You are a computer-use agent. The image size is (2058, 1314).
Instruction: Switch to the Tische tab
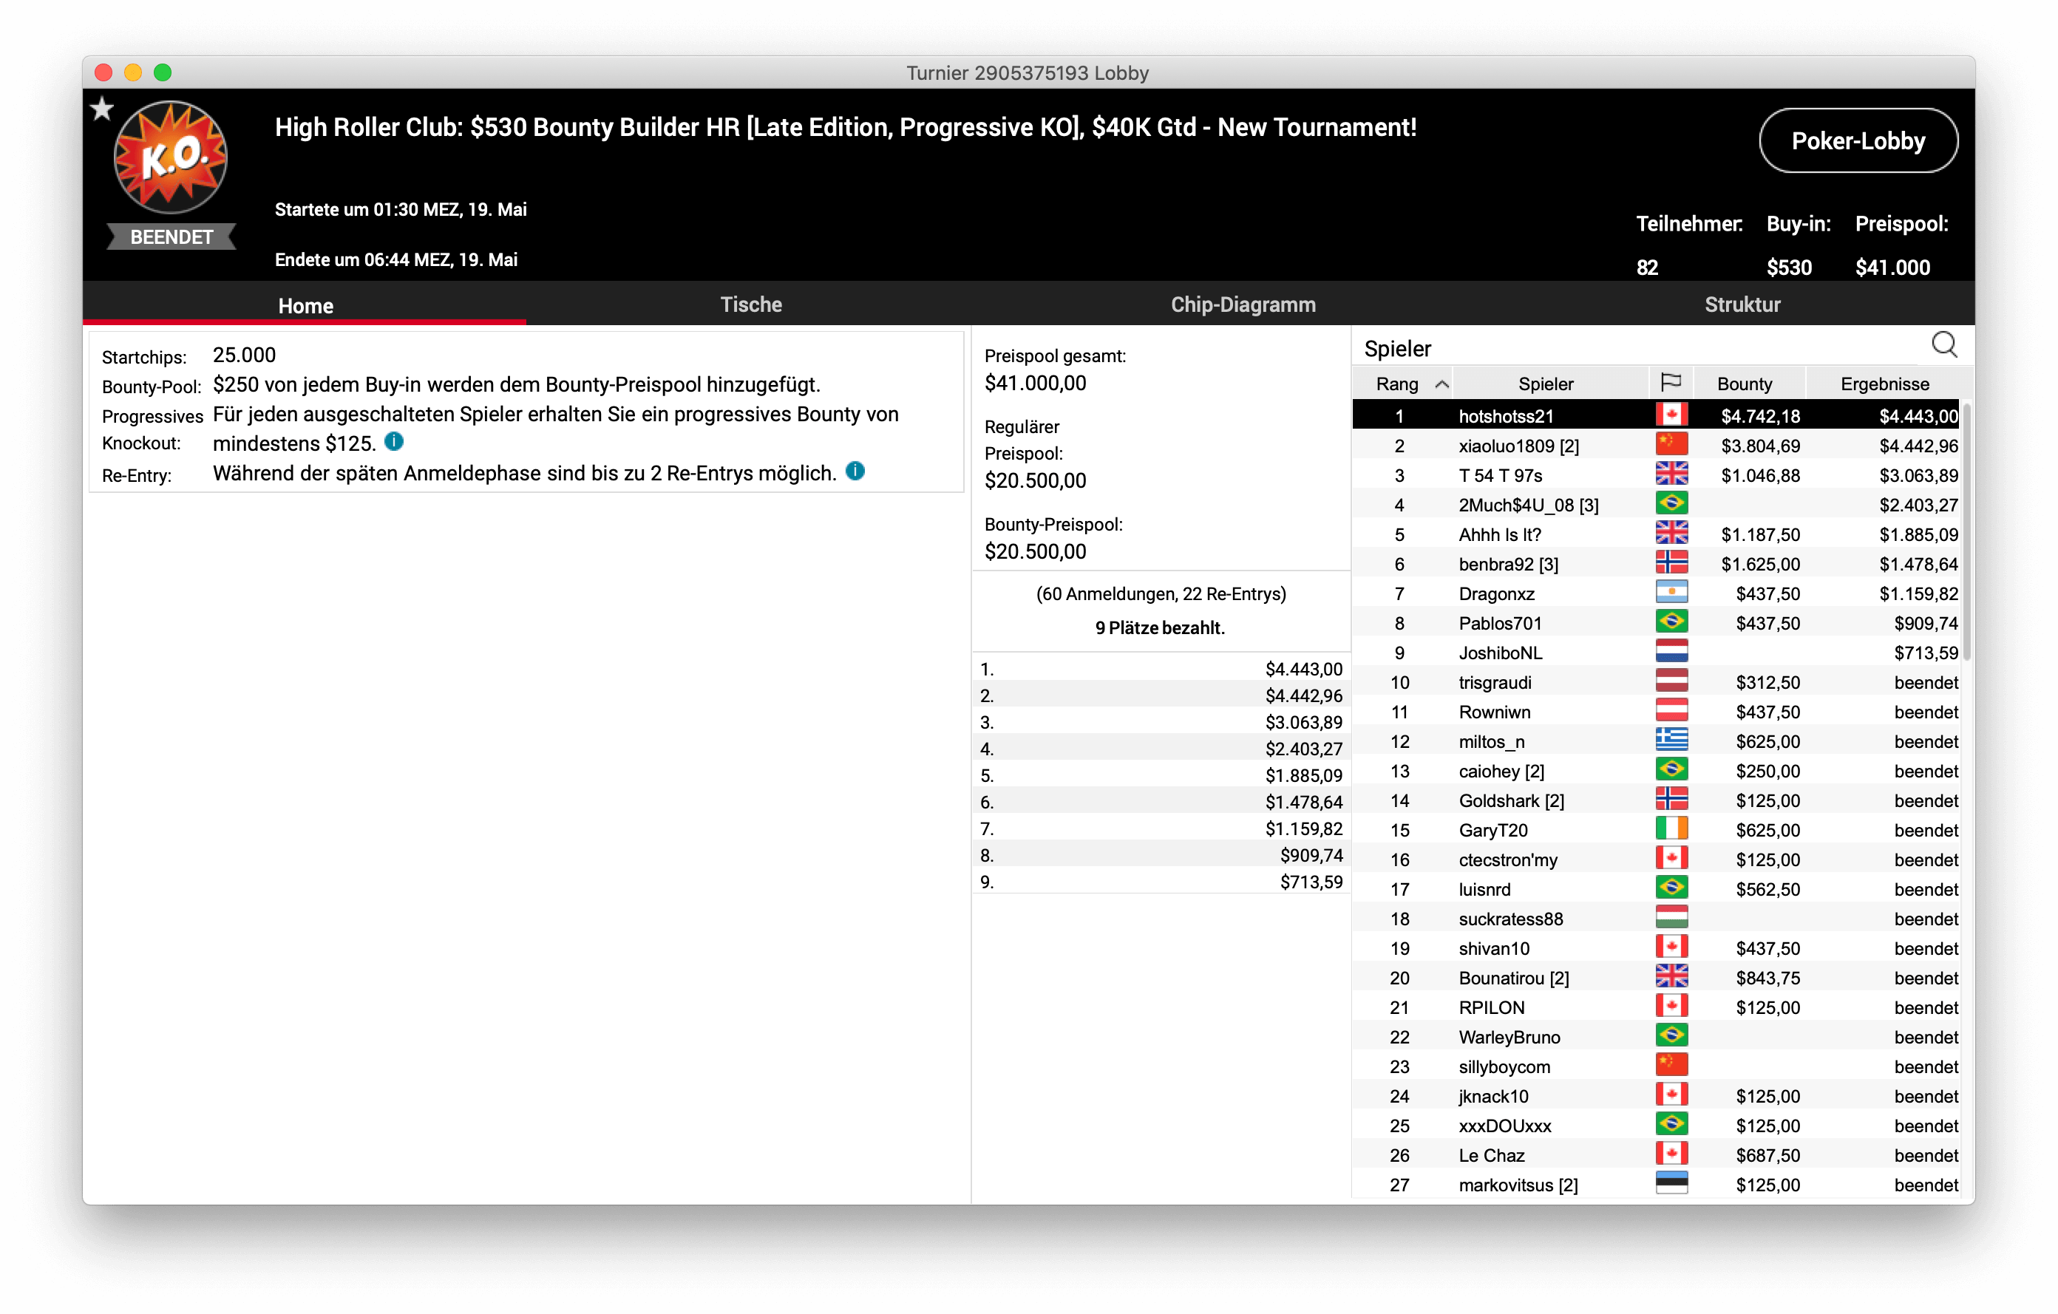tap(750, 304)
